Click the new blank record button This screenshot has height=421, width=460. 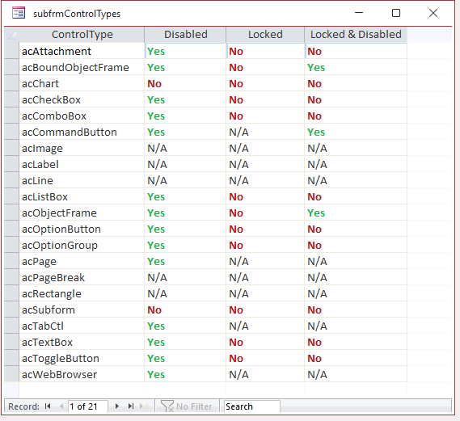(145, 406)
